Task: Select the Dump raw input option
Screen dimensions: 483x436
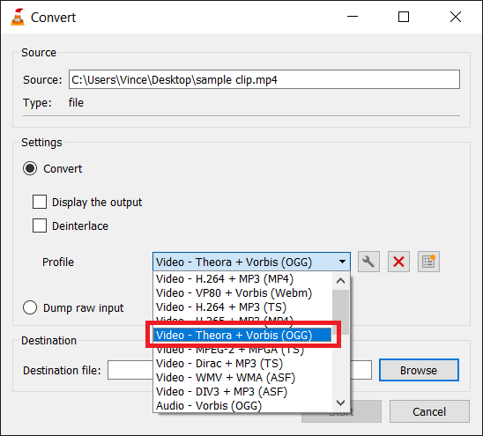Action: pos(30,307)
